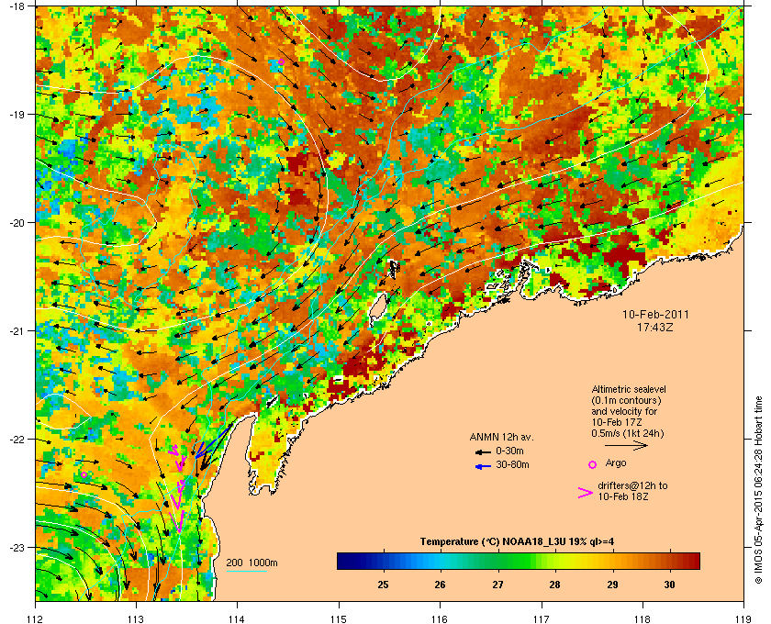The height and width of the screenshot is (624, 771).
Task: Click the '30-80m' depth label
Action: tap(512, 464)
